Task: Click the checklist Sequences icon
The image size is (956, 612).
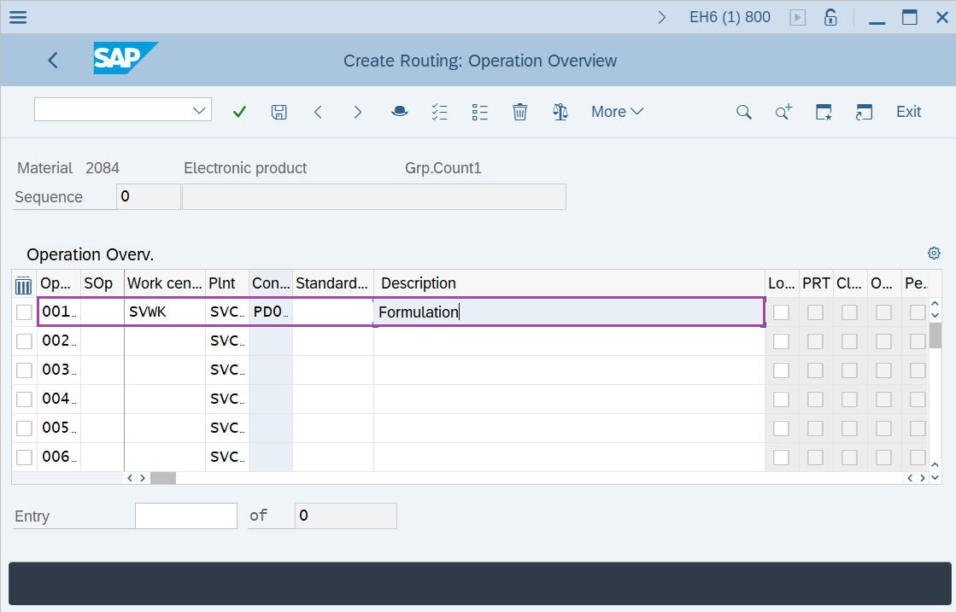Action: (x=439, y=111)
